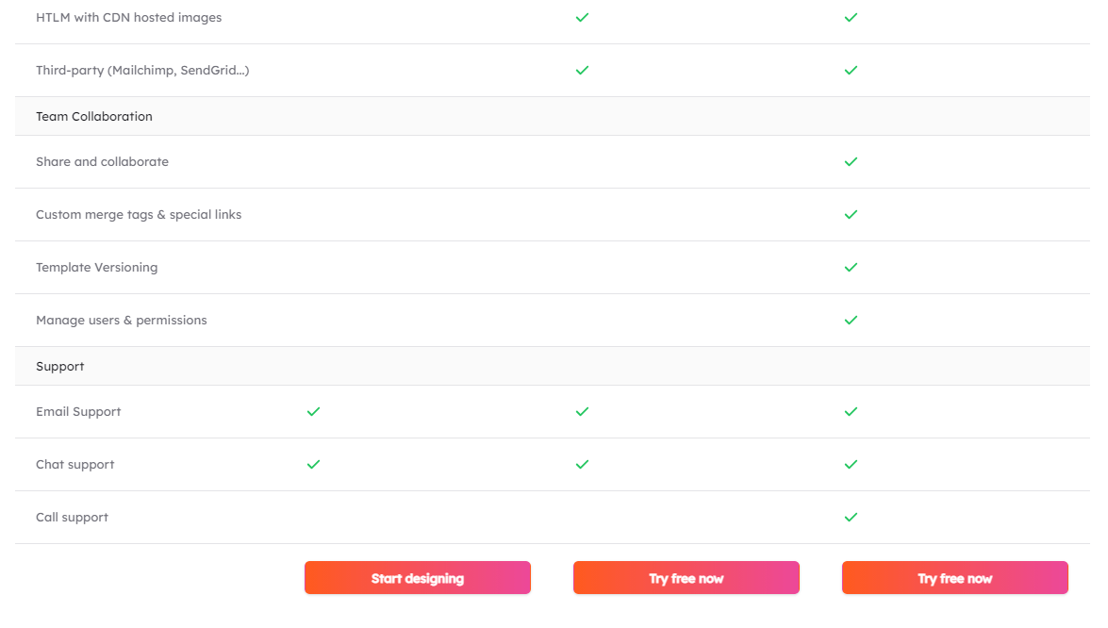This screenshot has width=1108, height=628.
Task: Click the Share and collaborate checkmark
Action: point(851,161)
